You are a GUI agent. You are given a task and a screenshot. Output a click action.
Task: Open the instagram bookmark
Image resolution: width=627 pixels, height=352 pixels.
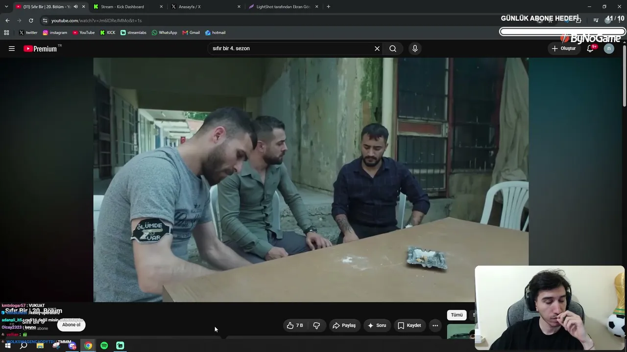[x=55, y=33]
